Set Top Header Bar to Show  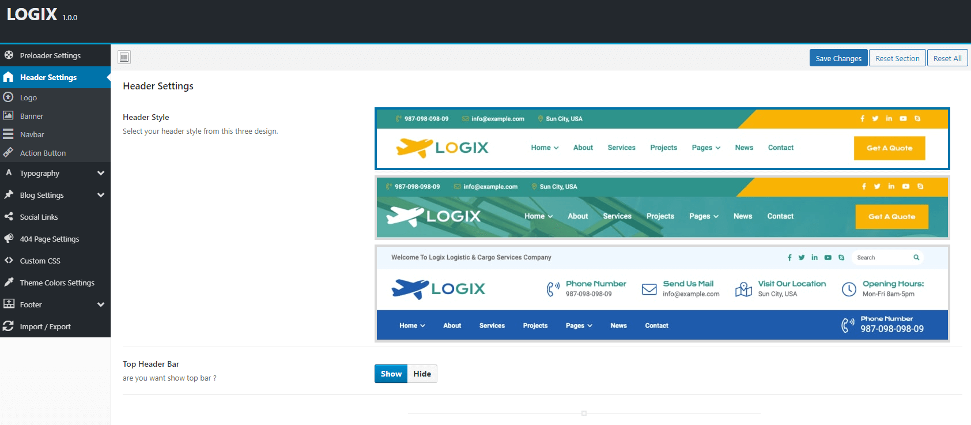[x=391, y=374]
